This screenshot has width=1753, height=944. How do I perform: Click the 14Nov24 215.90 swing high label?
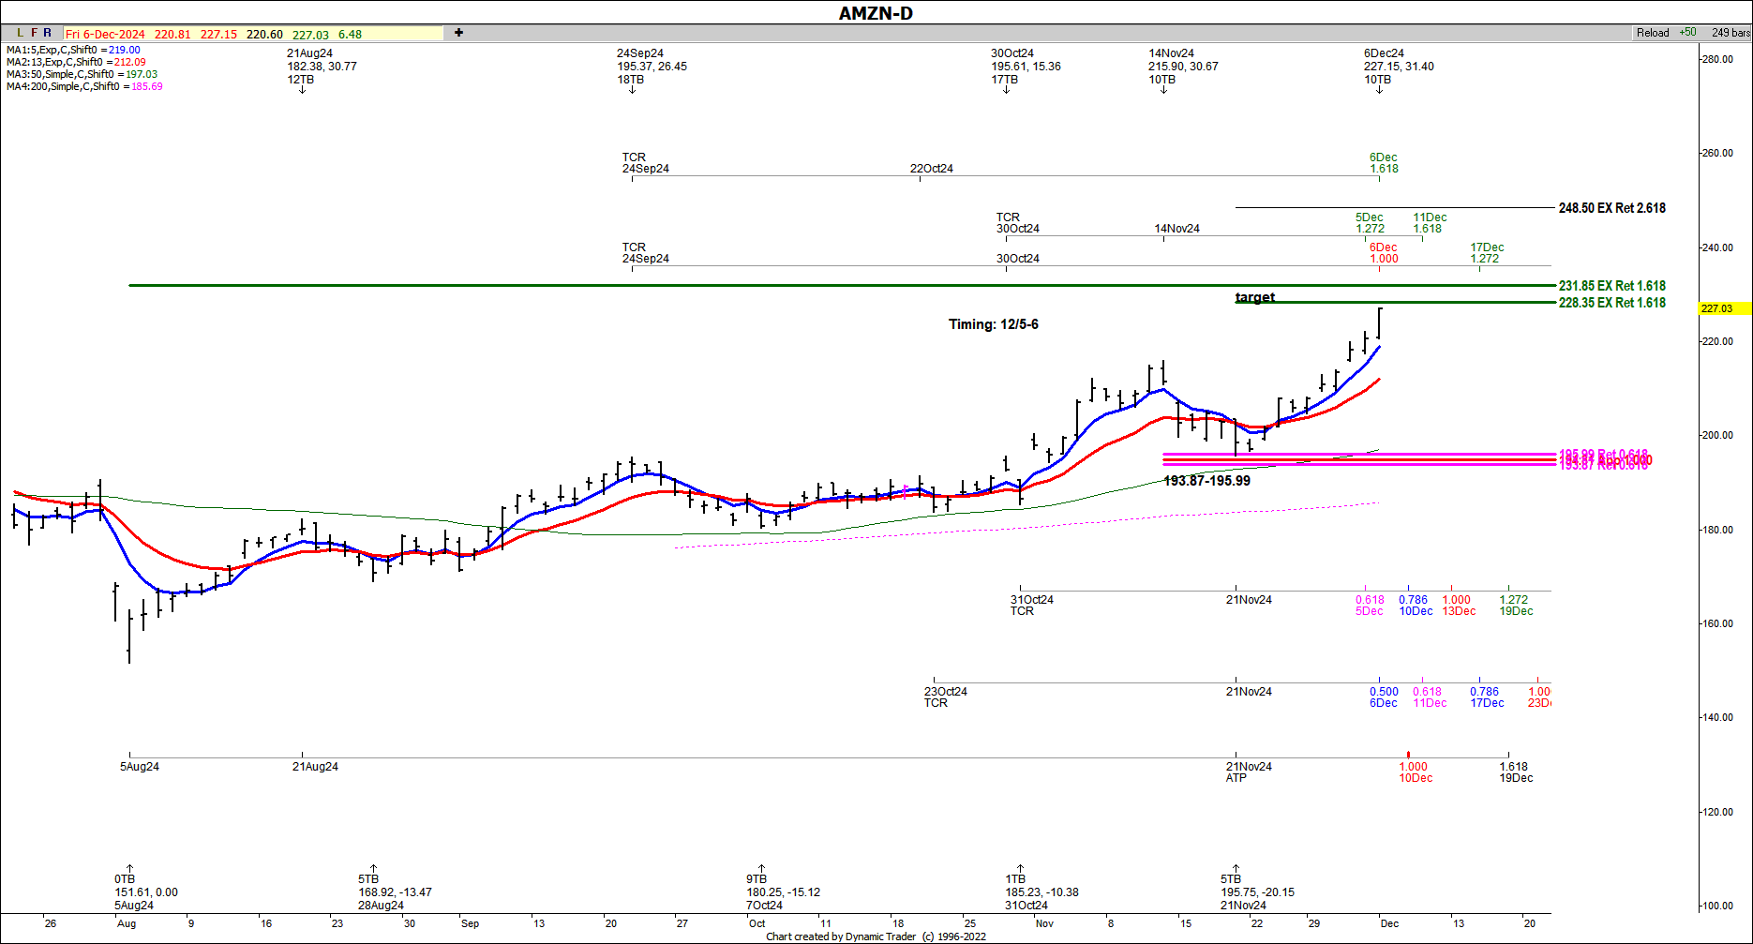click(x=1183, y=67)
